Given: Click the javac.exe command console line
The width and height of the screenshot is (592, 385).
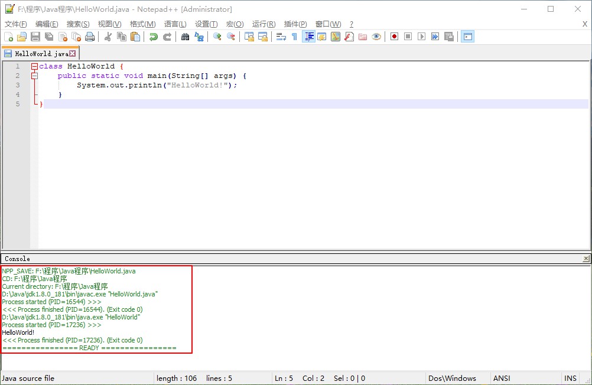Looking at the screenshot, I should [80, 294].
